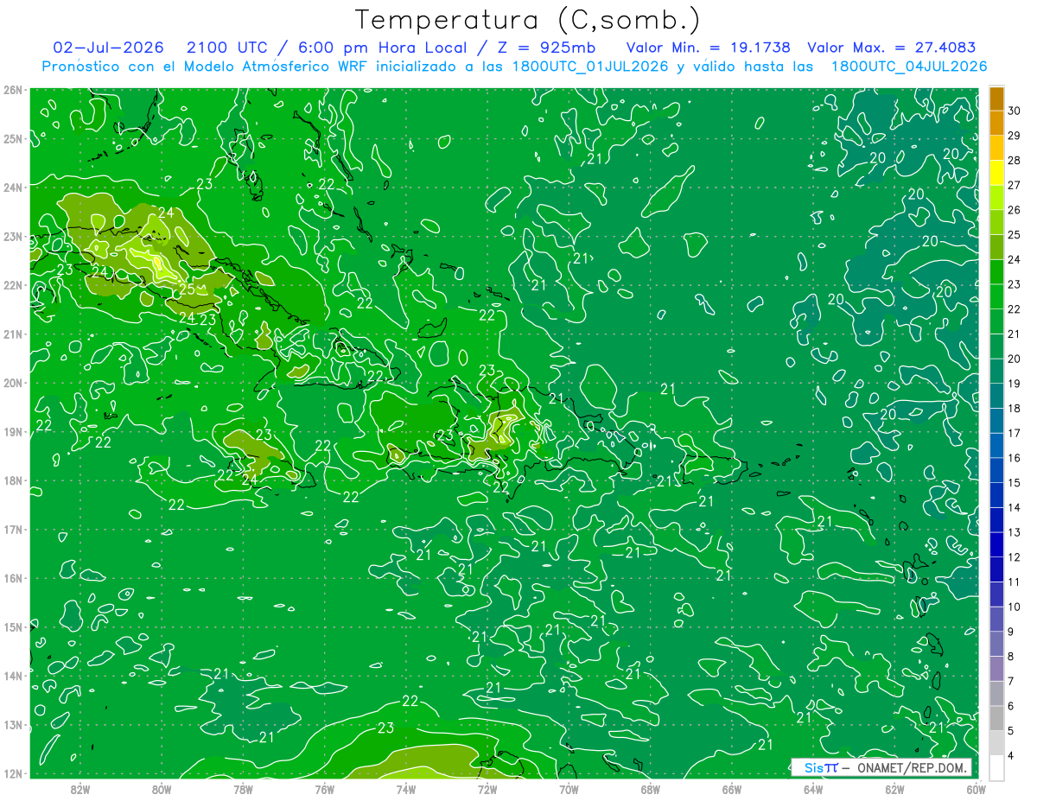Click the valid-until time '1800UTC_04JUL2026'
Viewport: 1037px width, 801px height.
[909, 67]
